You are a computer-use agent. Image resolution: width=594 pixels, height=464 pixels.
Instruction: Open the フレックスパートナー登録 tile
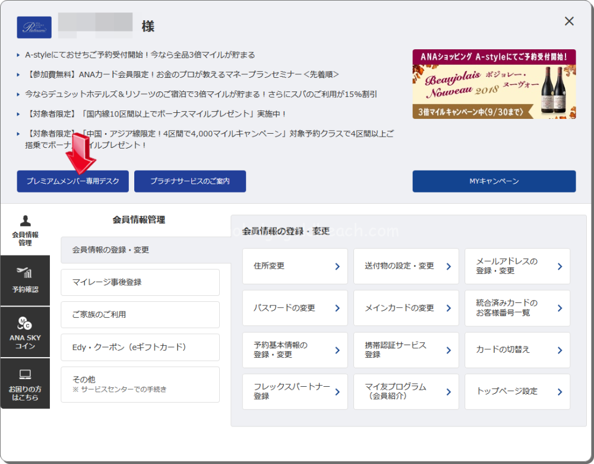coord(295,392)
